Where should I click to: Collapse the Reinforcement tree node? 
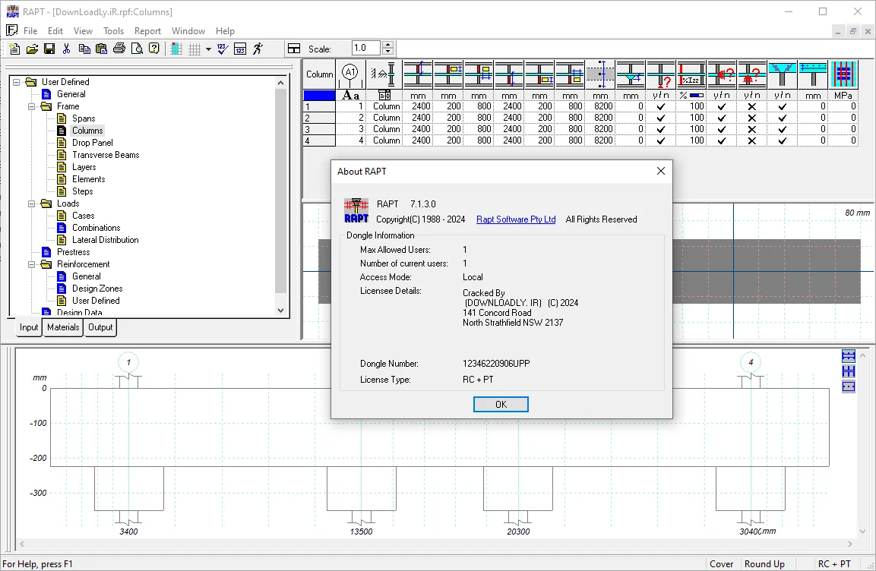point(32,264)
